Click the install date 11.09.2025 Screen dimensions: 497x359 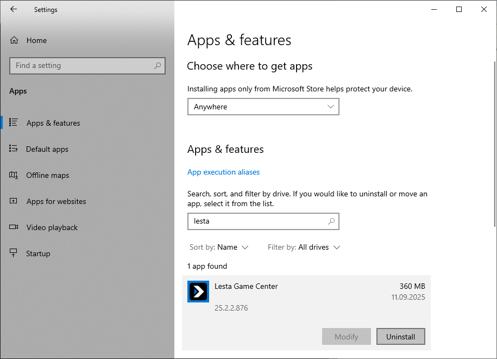coord(408,297)
